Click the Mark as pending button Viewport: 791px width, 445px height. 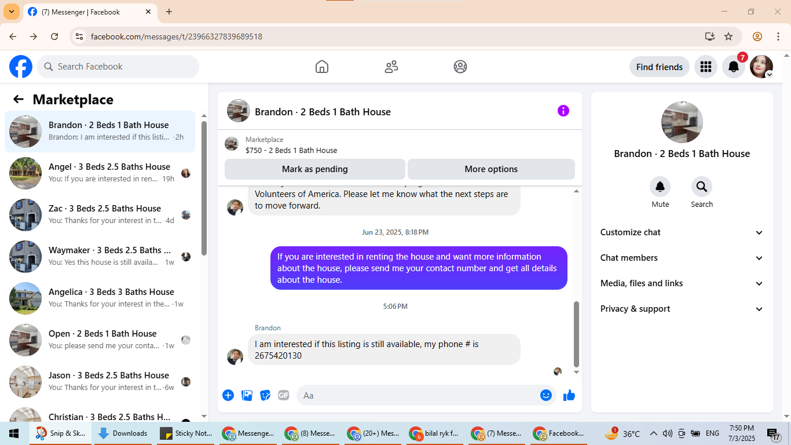tap(315, 169)
